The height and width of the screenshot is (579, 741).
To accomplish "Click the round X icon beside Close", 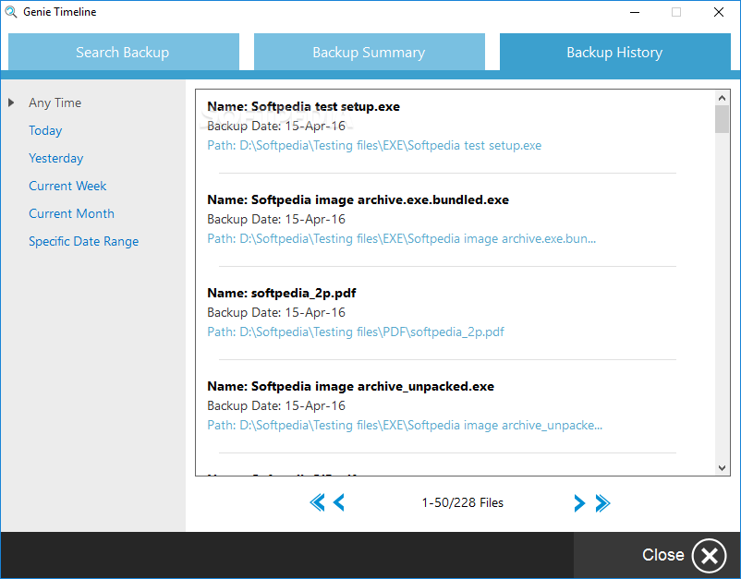I will tap(710, 555).
